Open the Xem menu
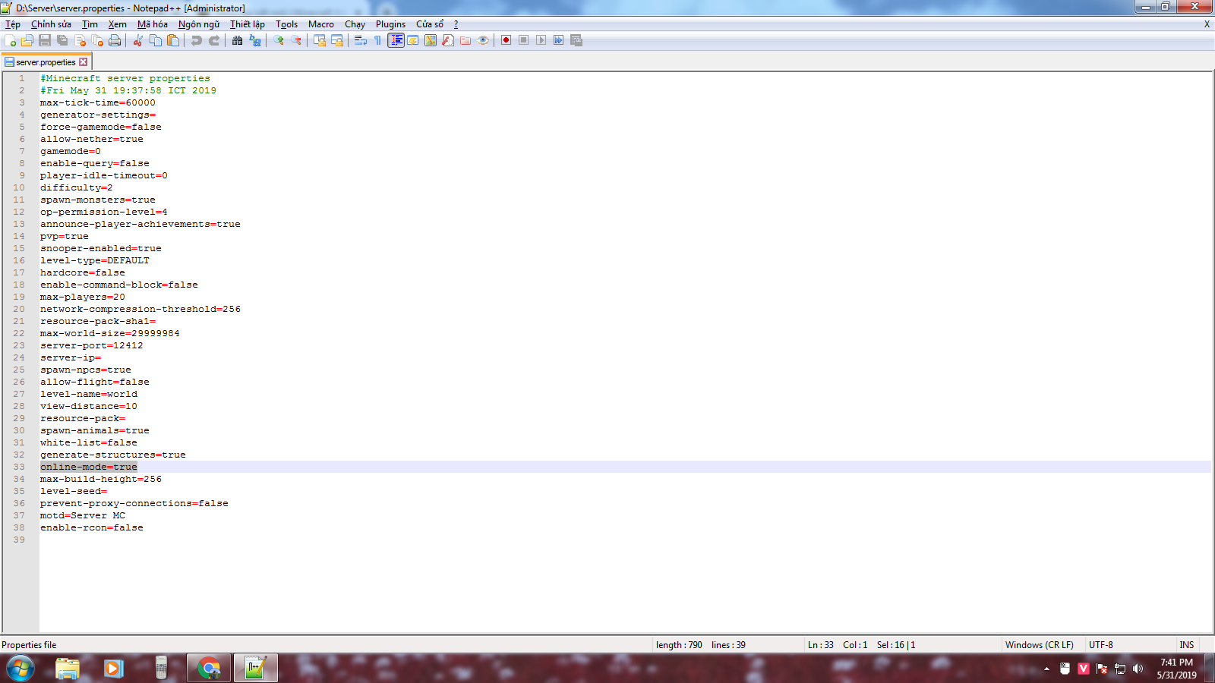The height and width of the screenshot is (683, 1215). tap(117, 24)
